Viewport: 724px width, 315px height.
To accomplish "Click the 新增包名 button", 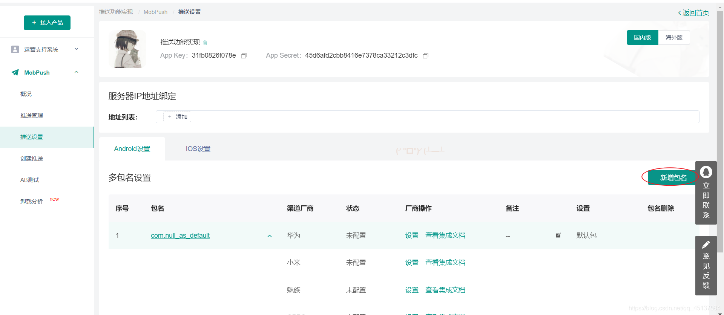I will (x=673, y=177).
